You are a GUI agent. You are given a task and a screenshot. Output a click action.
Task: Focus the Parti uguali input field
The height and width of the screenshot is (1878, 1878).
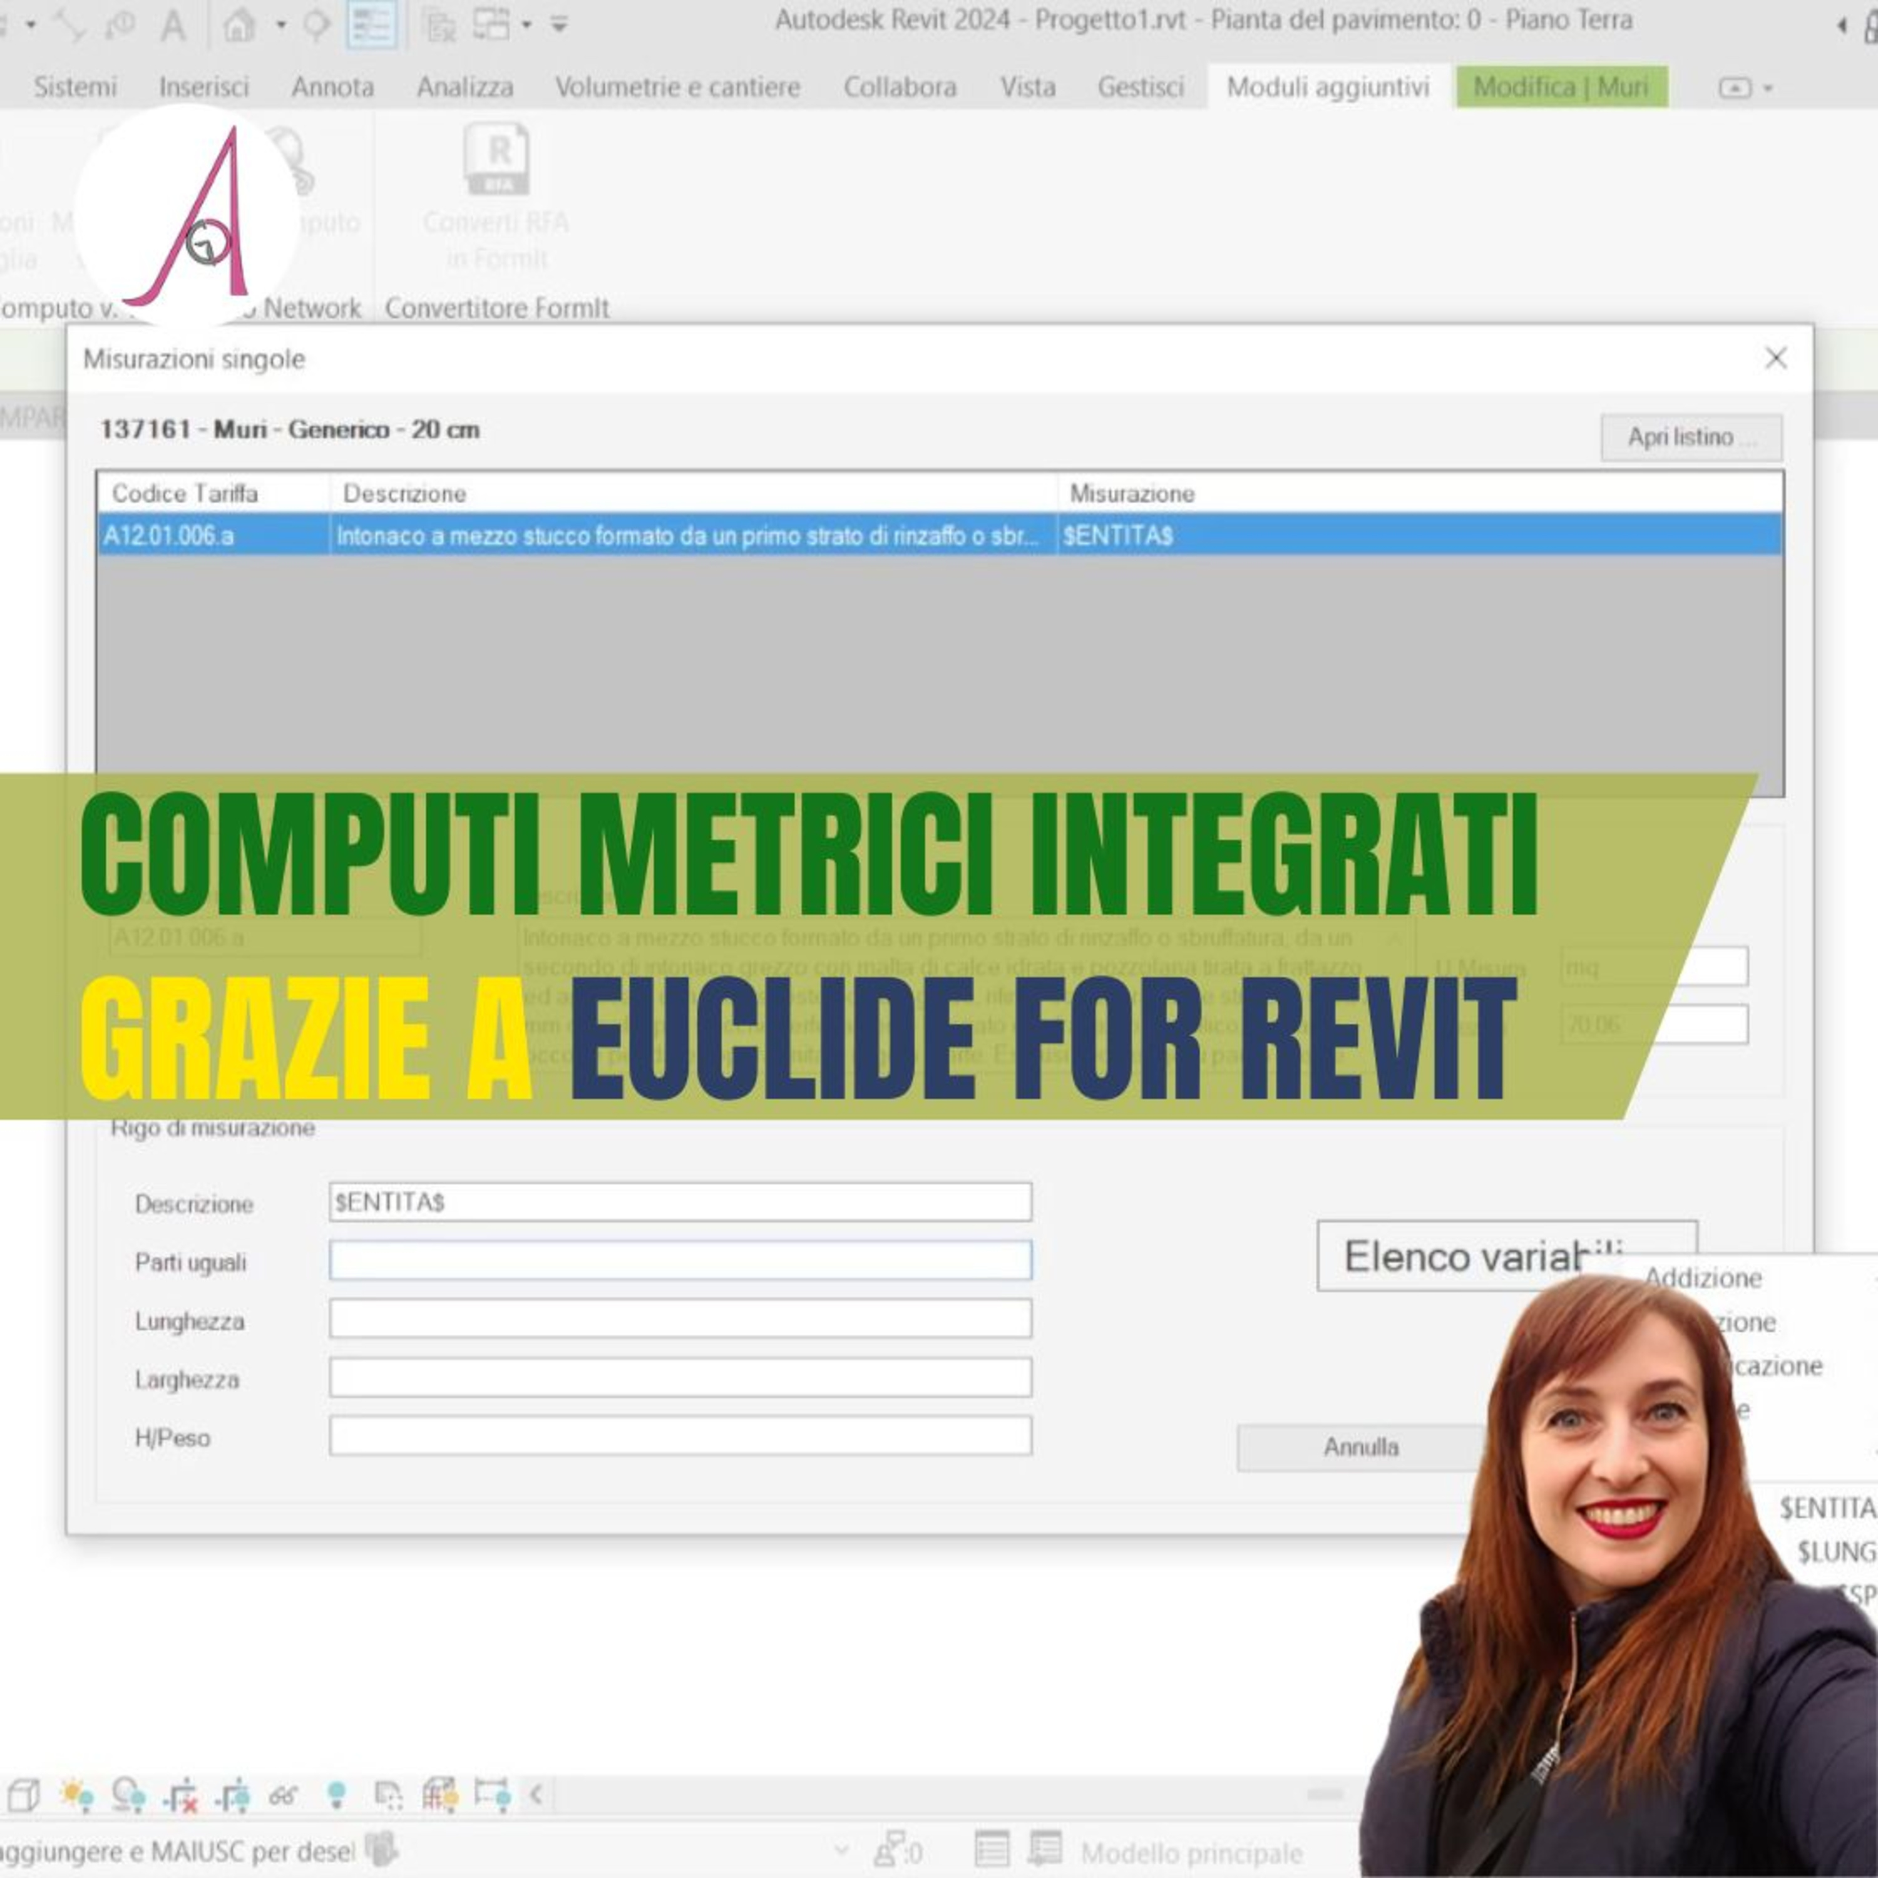[x=680, y=1261]
